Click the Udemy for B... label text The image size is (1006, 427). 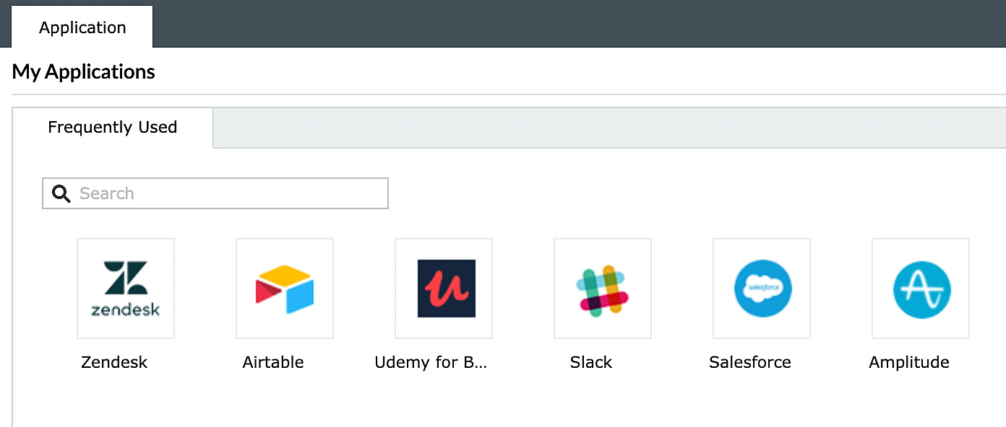click(431, 362)
